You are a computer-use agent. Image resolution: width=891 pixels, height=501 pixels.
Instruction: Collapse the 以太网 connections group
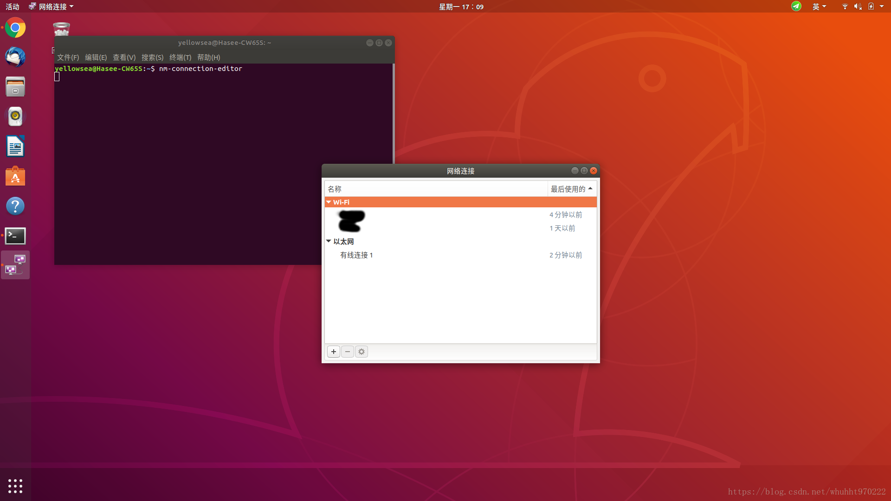click(x=329, y=241)
